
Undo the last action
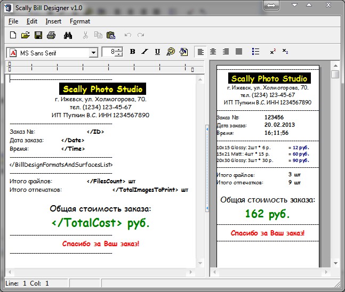[128, 35]
